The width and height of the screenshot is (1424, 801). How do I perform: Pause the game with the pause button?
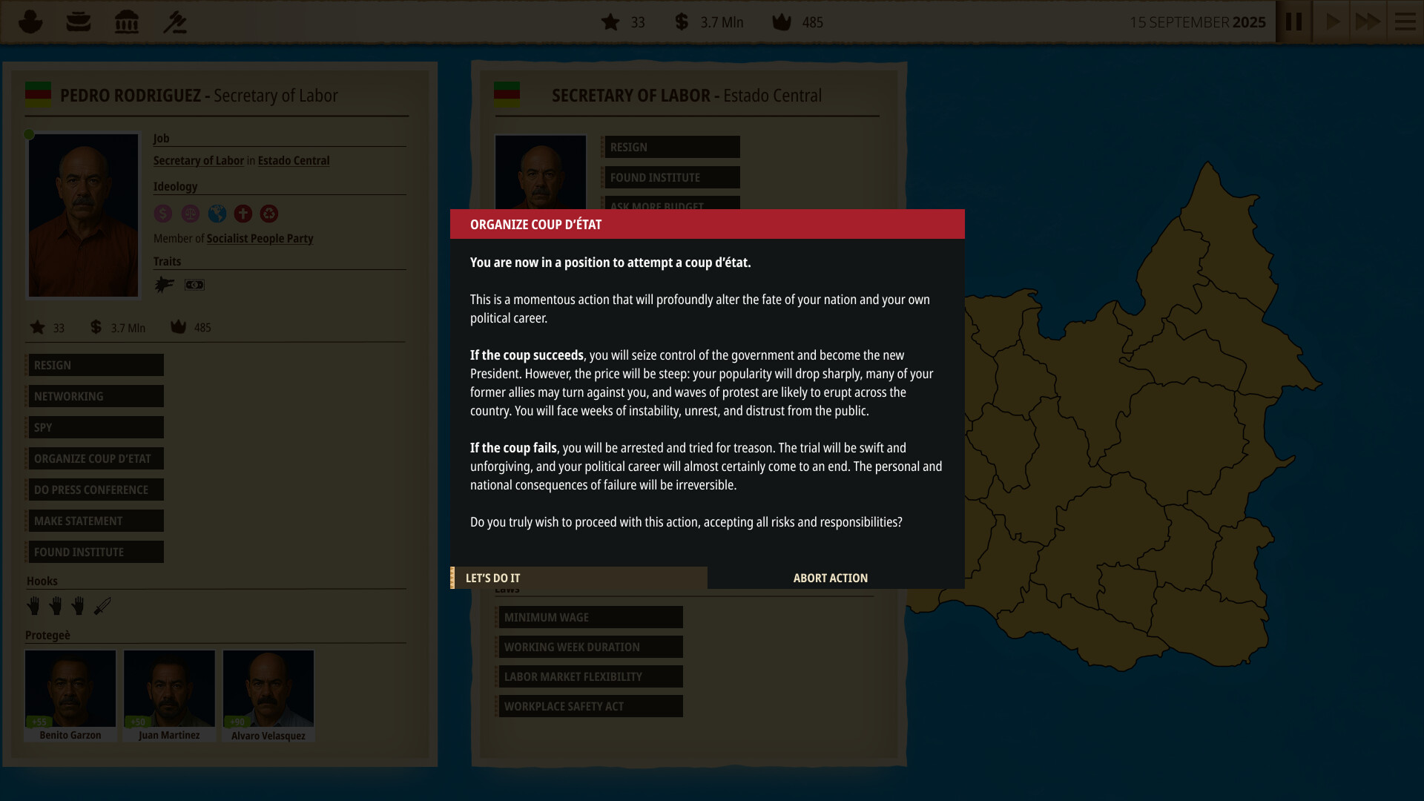[x=1293, y=22]
